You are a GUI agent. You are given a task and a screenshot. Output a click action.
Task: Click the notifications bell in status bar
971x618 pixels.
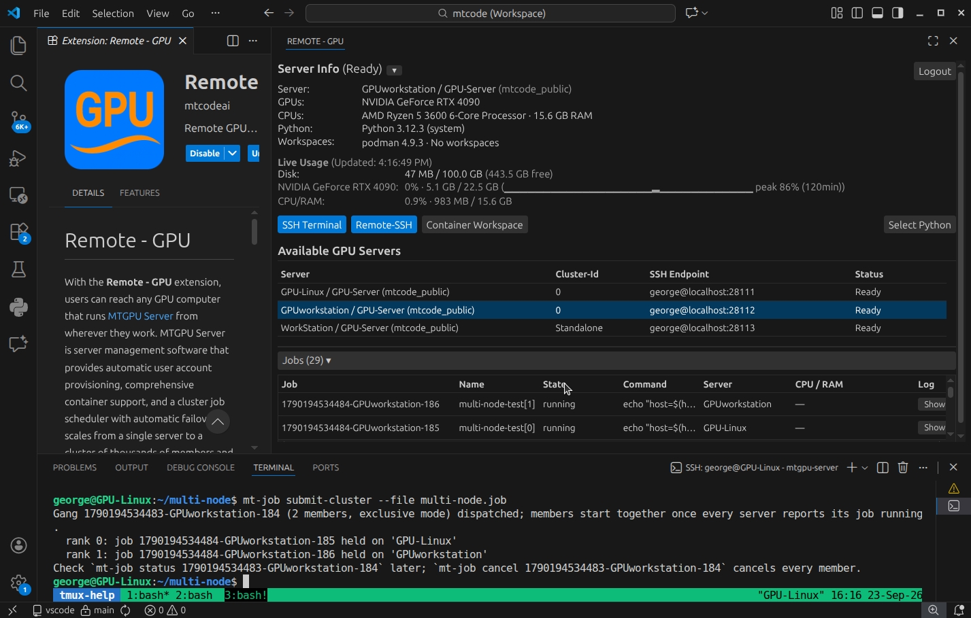click(959, 611)
